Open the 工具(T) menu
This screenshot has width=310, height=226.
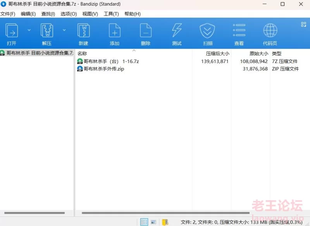pos(111,14)
